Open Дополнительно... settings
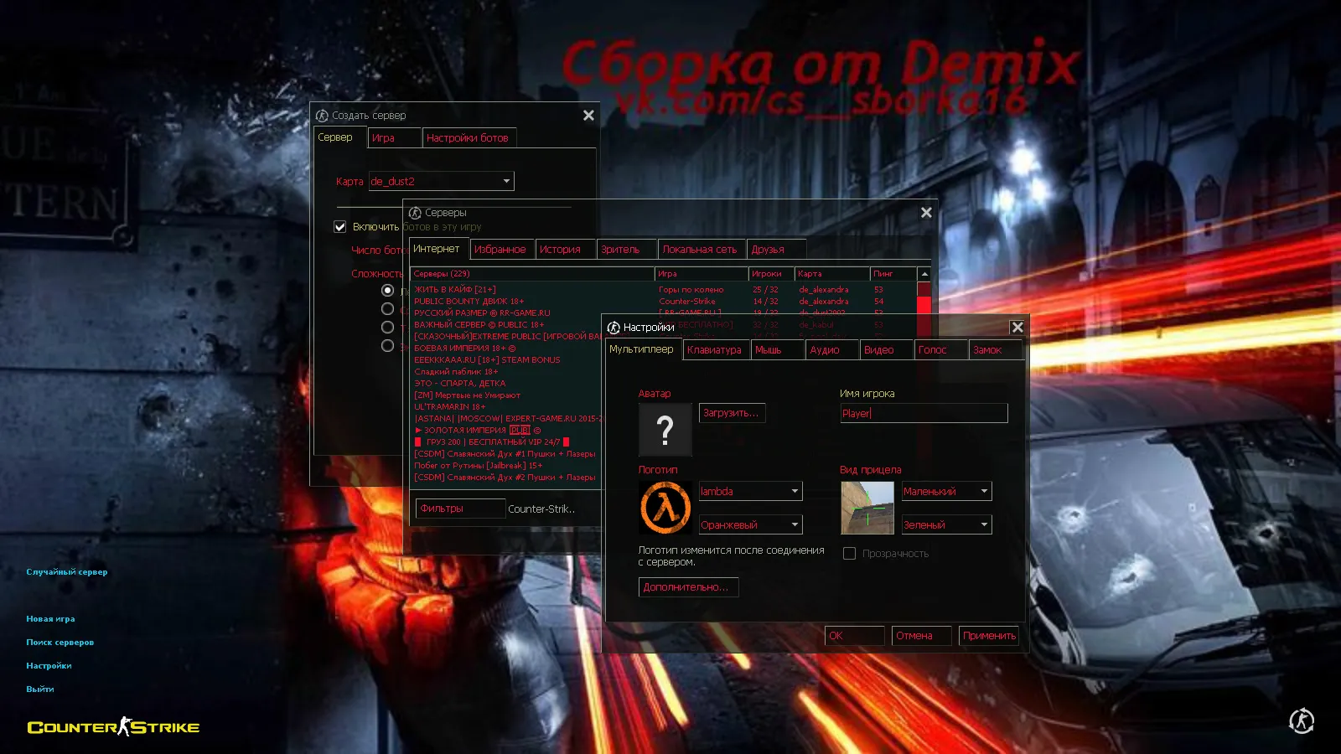Viewport: 1341px width, 754px height. click(x=687, y=586)
